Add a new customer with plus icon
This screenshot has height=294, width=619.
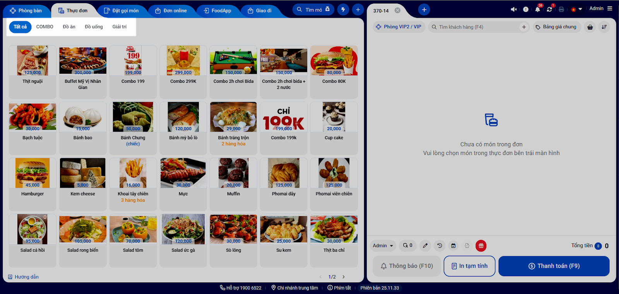(x=524, y=27)
